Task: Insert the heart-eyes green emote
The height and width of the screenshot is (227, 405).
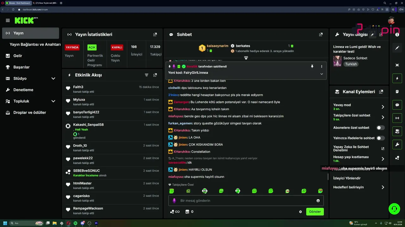Action: 320,191
